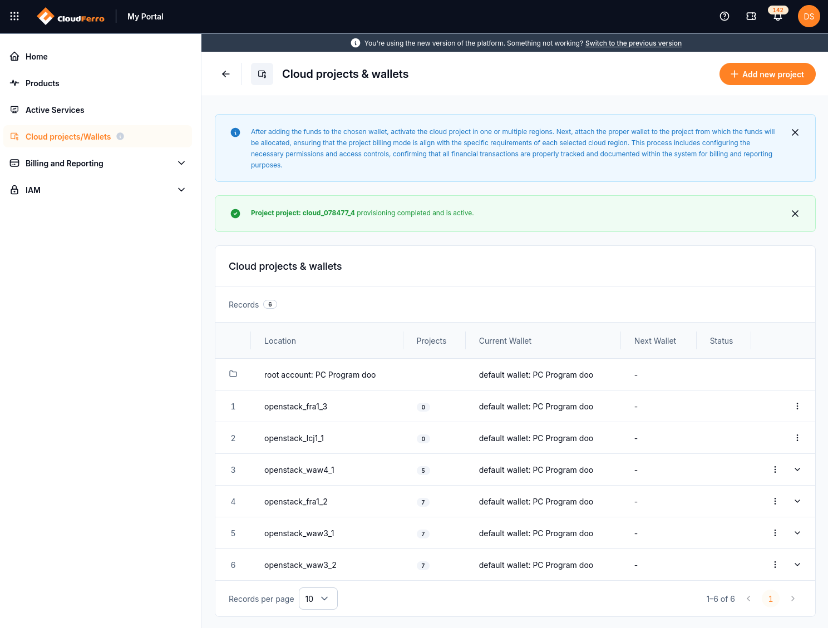Open the Records per page dropdown
This screenshot has width=828, height=628.
[318, 599]
